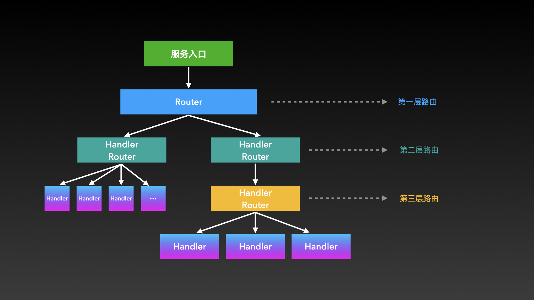Select the first blue Handler node
Screen dimensions: 534x300
coord(57,198)
